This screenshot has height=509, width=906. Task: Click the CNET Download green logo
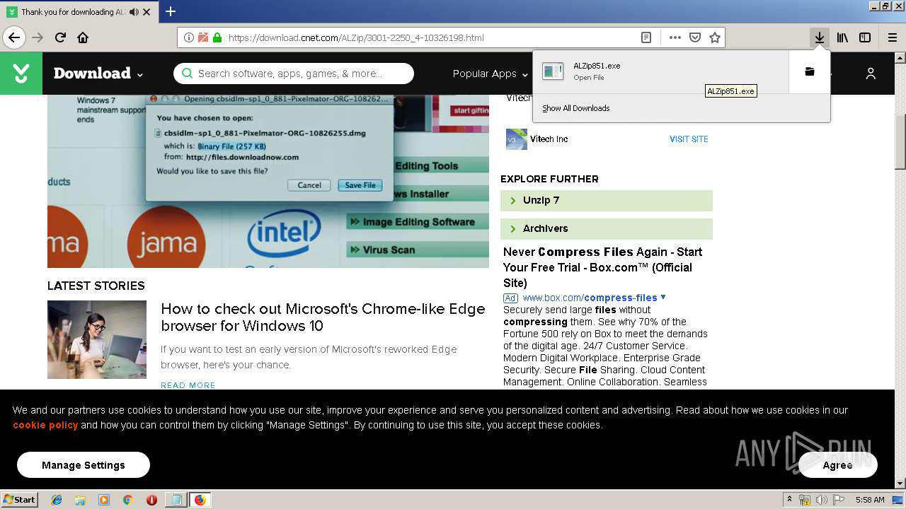(x=21, y=73)
